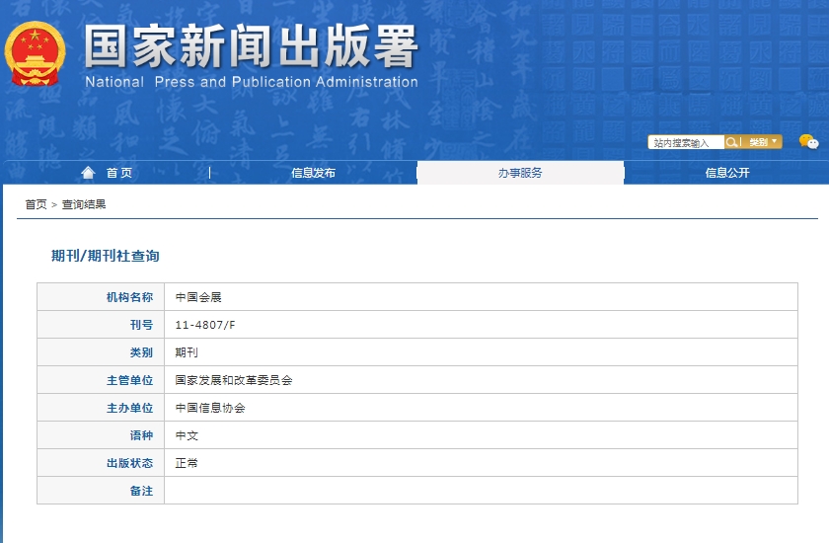The height and width of the screenshot is (543, 829).
Task: Click the 站内搜索输入 search field
Action: (686, 143)
